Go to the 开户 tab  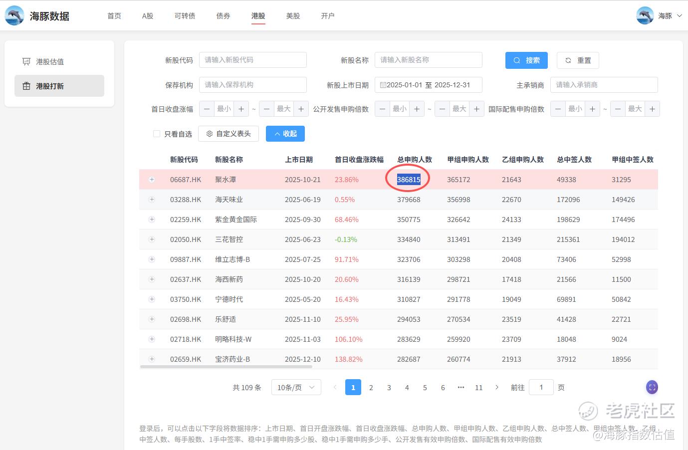tap(328, 16)
